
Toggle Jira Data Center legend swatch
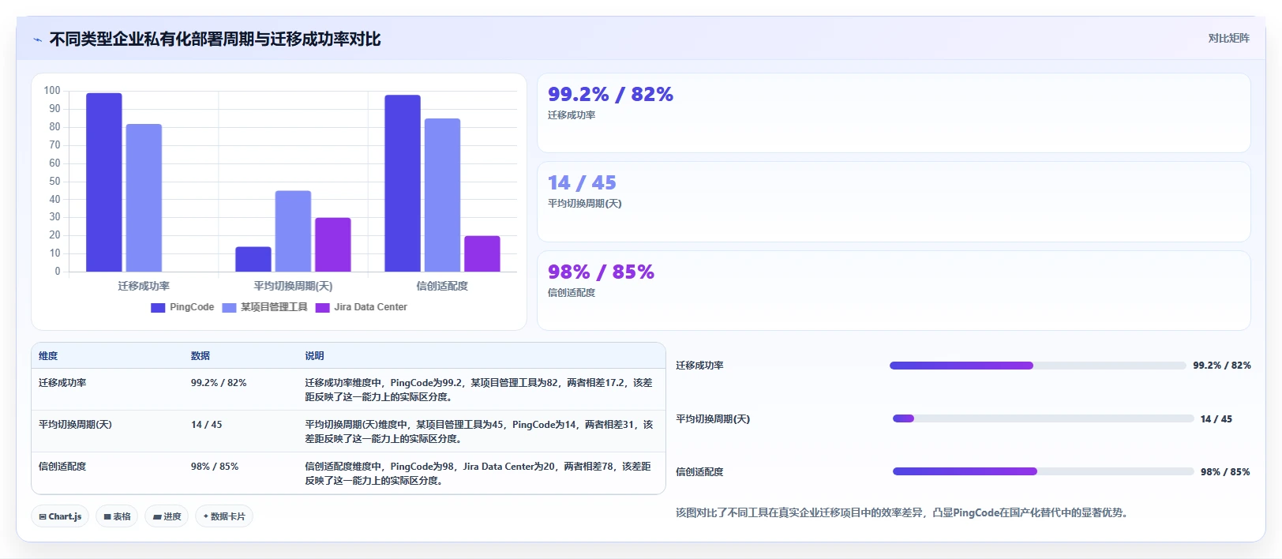coord(322,308)
